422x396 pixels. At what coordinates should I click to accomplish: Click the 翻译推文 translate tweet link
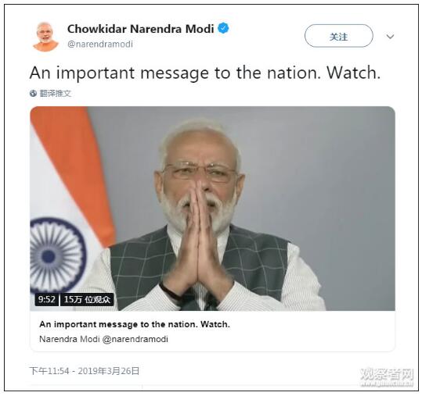point(55,94)
